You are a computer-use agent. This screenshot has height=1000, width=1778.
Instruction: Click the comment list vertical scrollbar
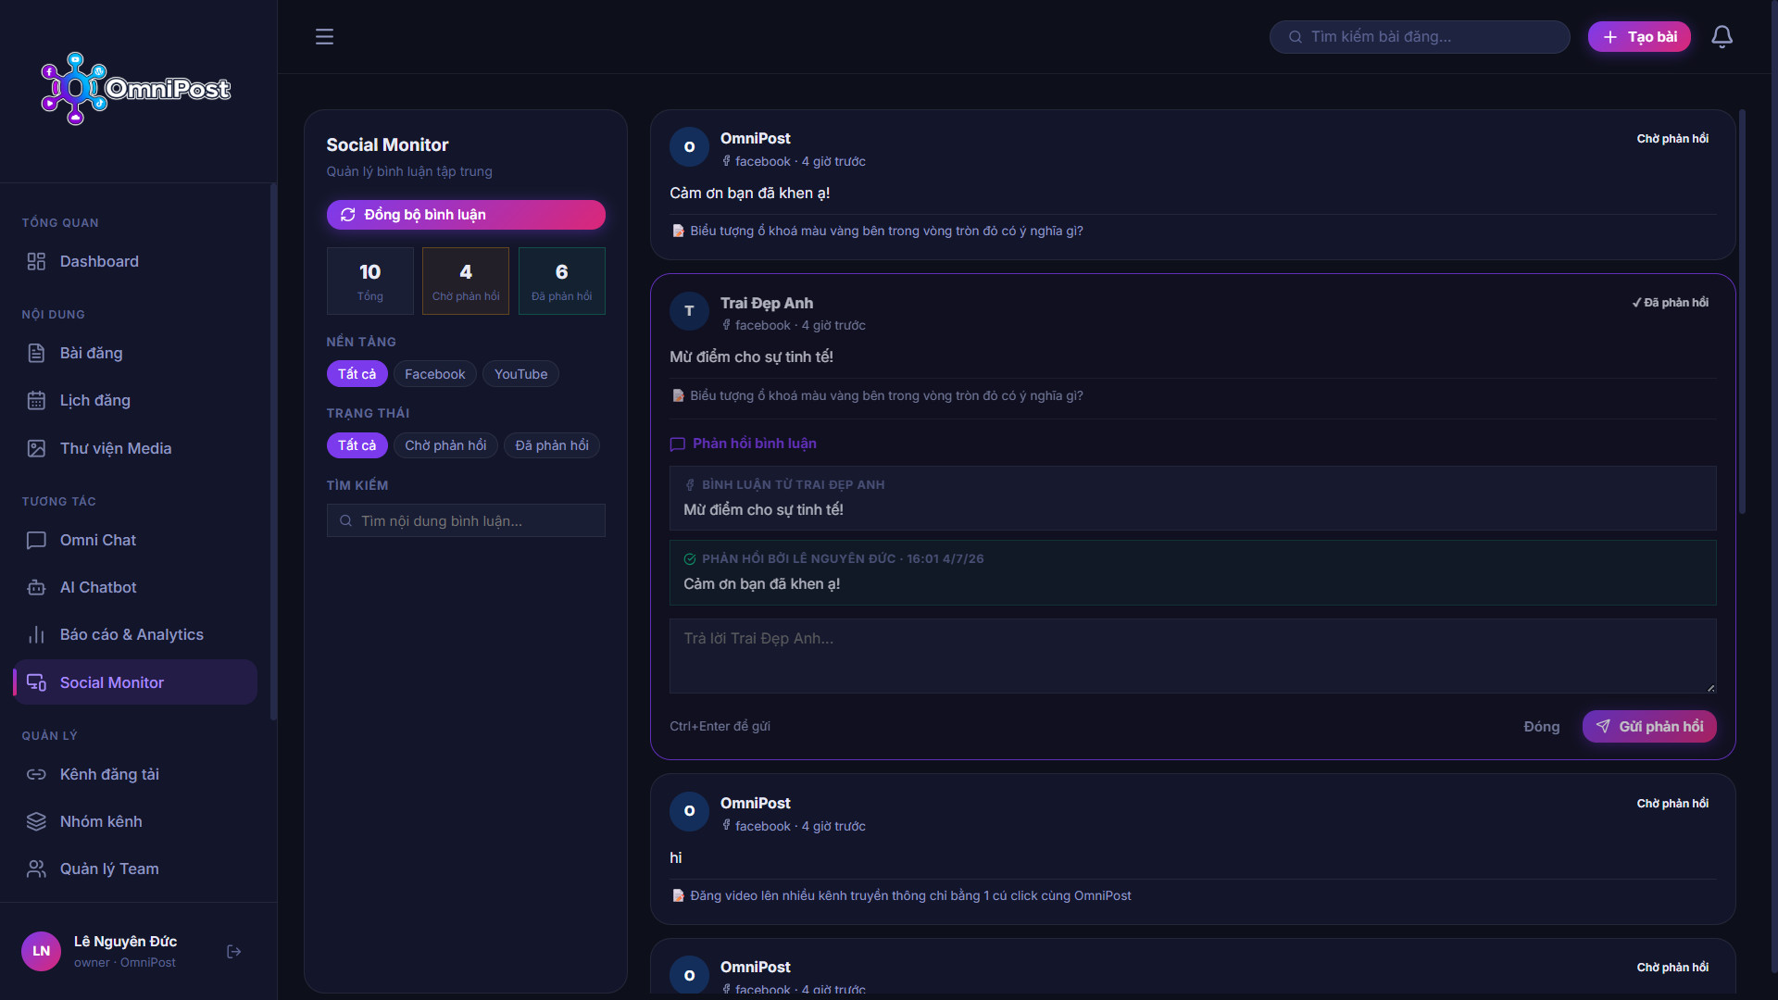tap(1742, 312)
